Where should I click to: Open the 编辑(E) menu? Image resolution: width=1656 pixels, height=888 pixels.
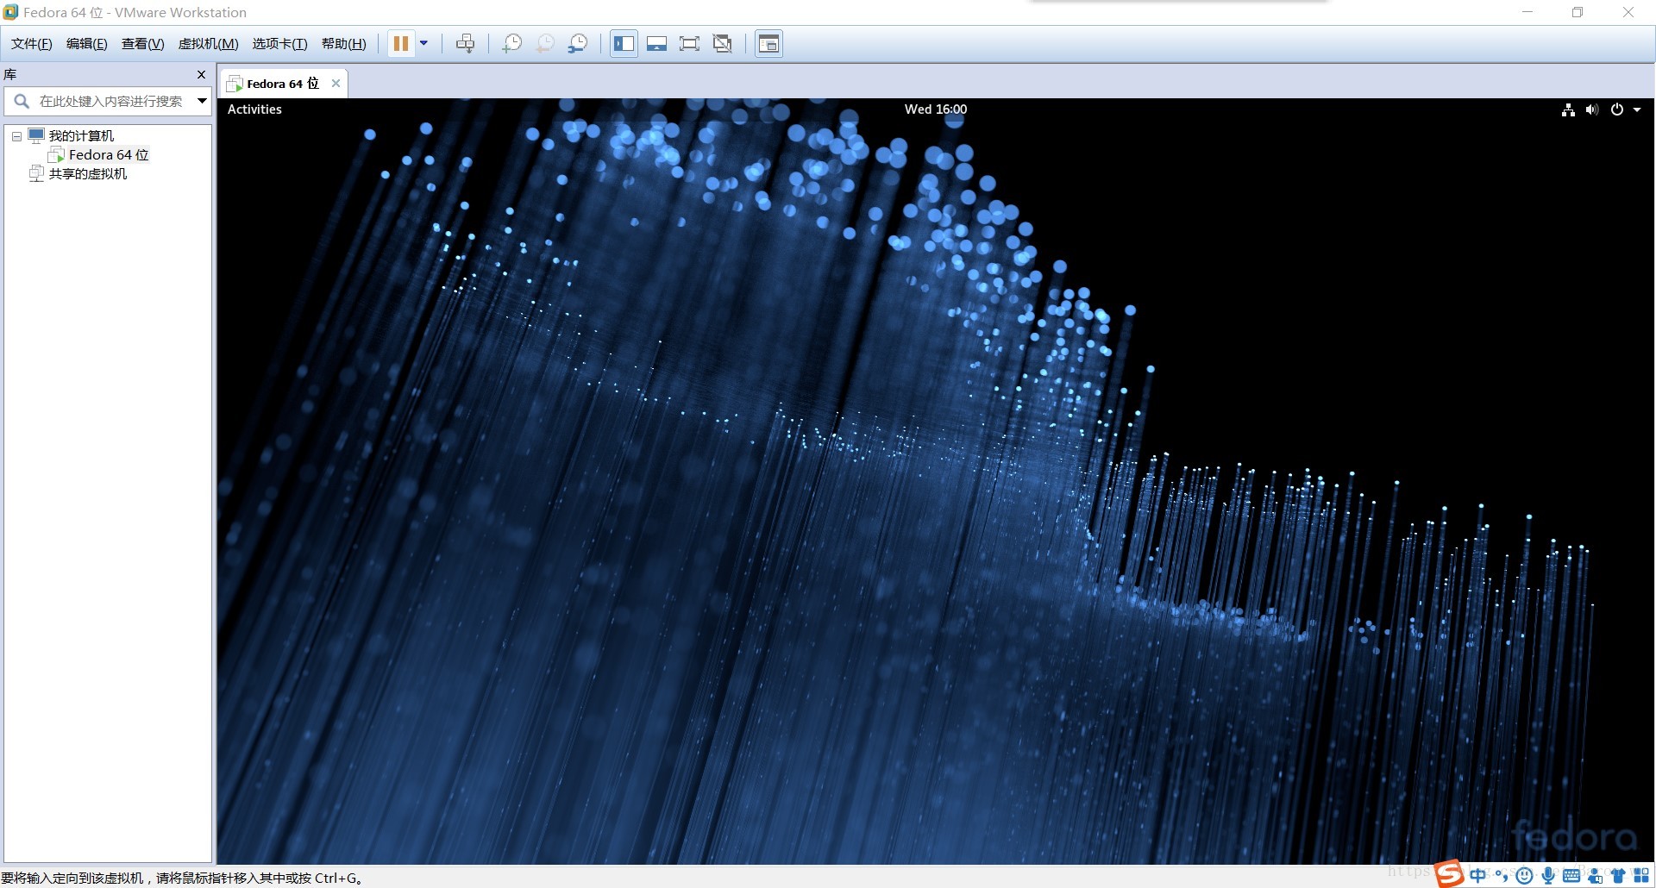point(87,44)
